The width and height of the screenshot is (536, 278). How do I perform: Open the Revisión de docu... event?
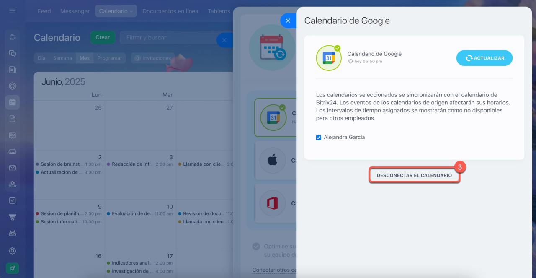(x=205, y=214)
